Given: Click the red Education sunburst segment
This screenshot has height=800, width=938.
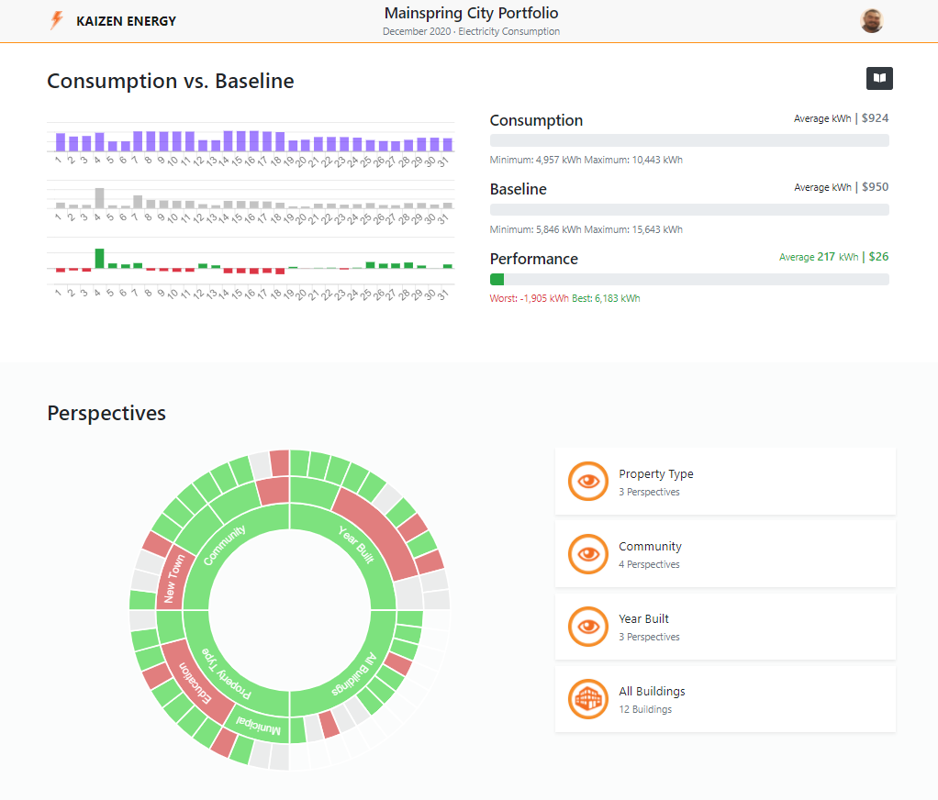Looking at the screenshot, I should 196,683.
